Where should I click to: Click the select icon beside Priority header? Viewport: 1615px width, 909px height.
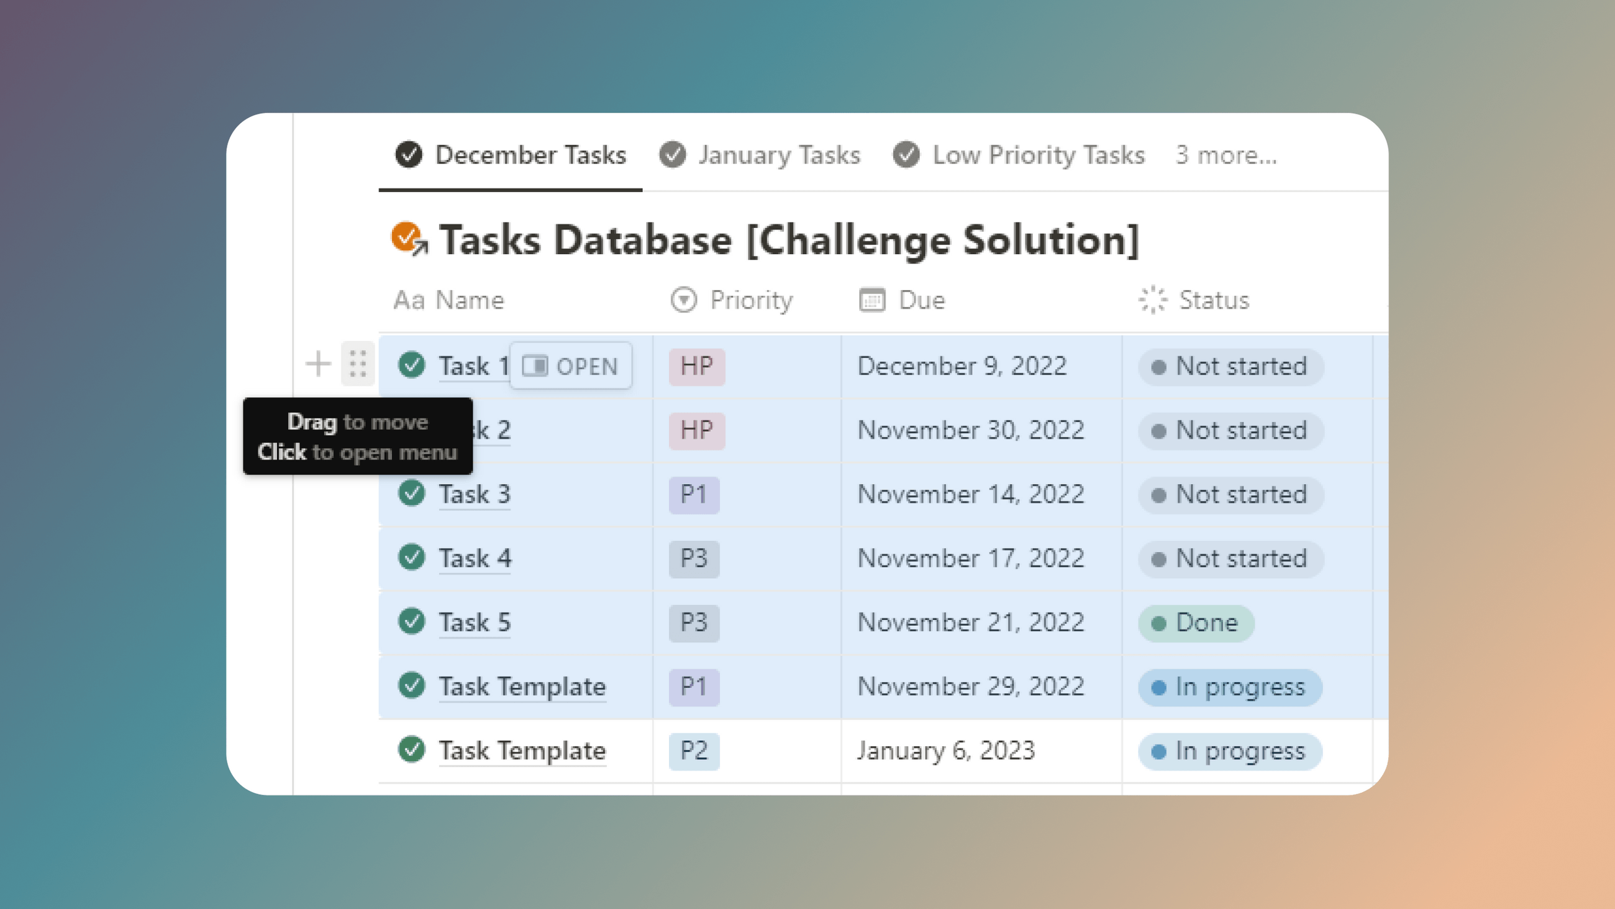[683, 299]
